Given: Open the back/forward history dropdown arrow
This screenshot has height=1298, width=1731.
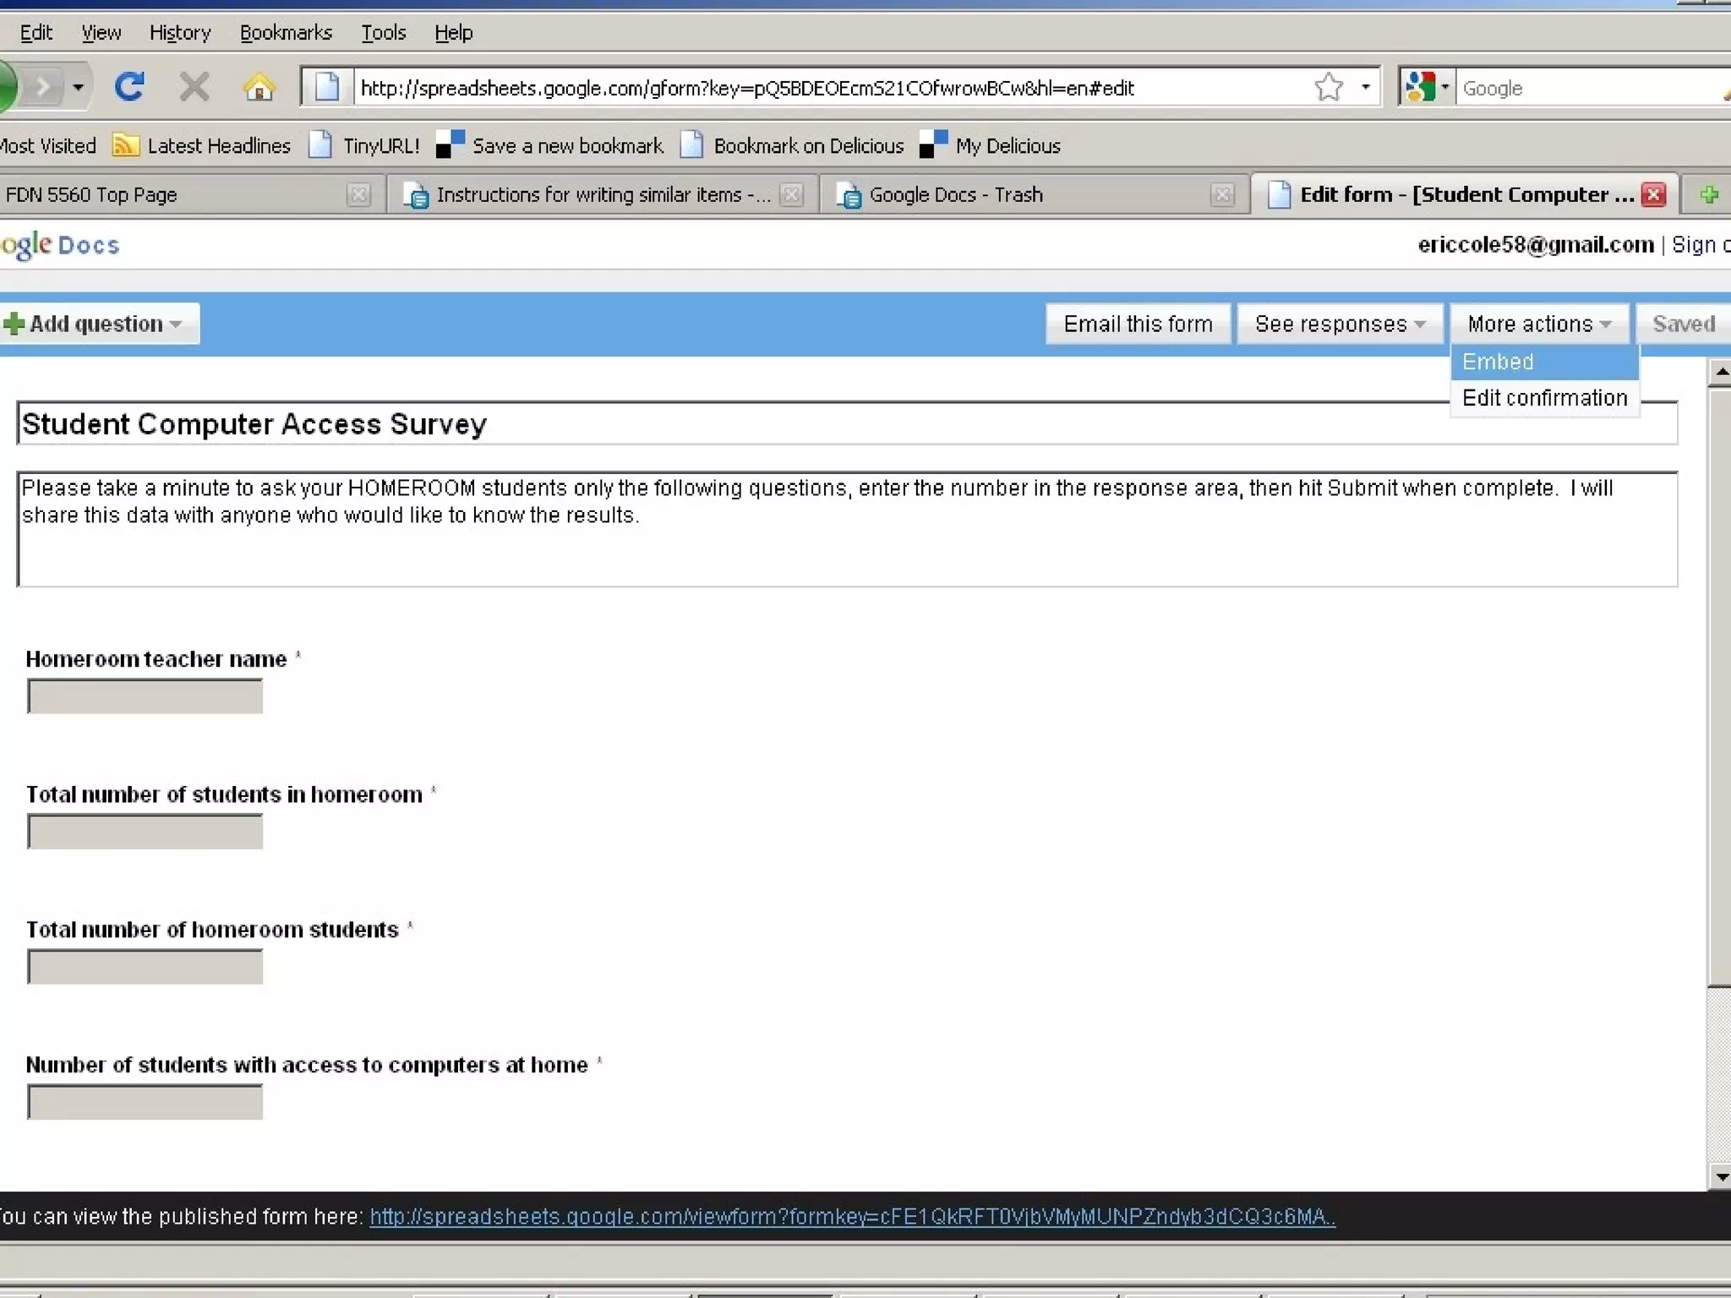Looking at the screenshot, I should pos(78,87).
